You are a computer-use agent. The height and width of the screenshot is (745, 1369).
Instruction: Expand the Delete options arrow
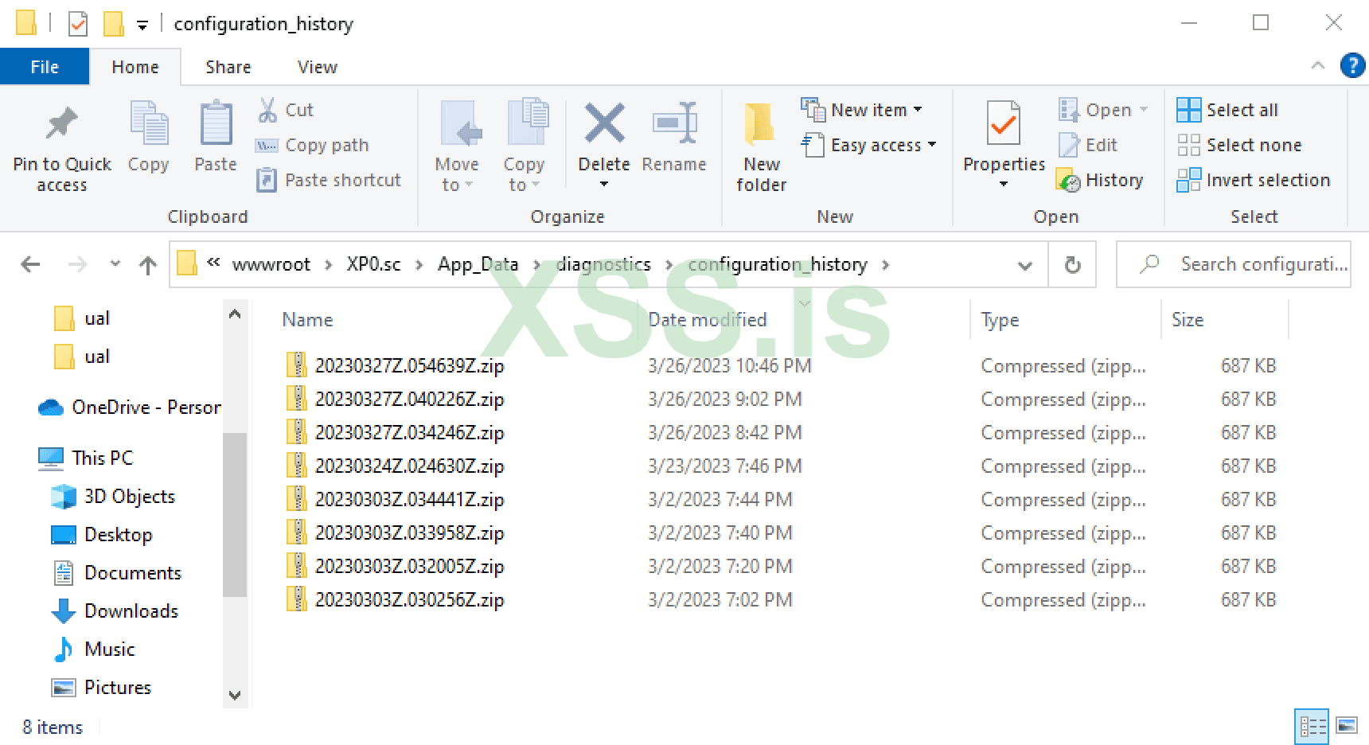(x=604, y=185)
